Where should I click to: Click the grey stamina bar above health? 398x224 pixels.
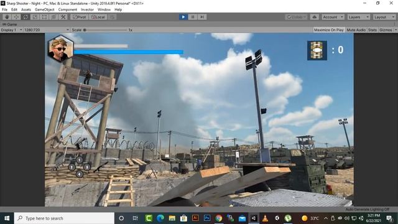pos(101,46)
